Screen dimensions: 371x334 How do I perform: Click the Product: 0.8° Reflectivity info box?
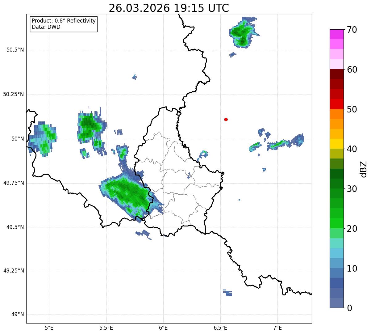point(64,24)
